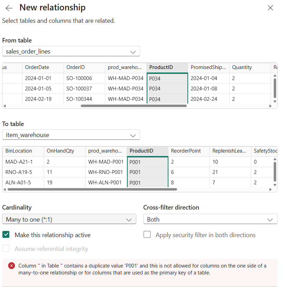The height and width of the screenshot is (291, 282).
Task: Select BinLocation column header
Action: click(x=23, y=151)
